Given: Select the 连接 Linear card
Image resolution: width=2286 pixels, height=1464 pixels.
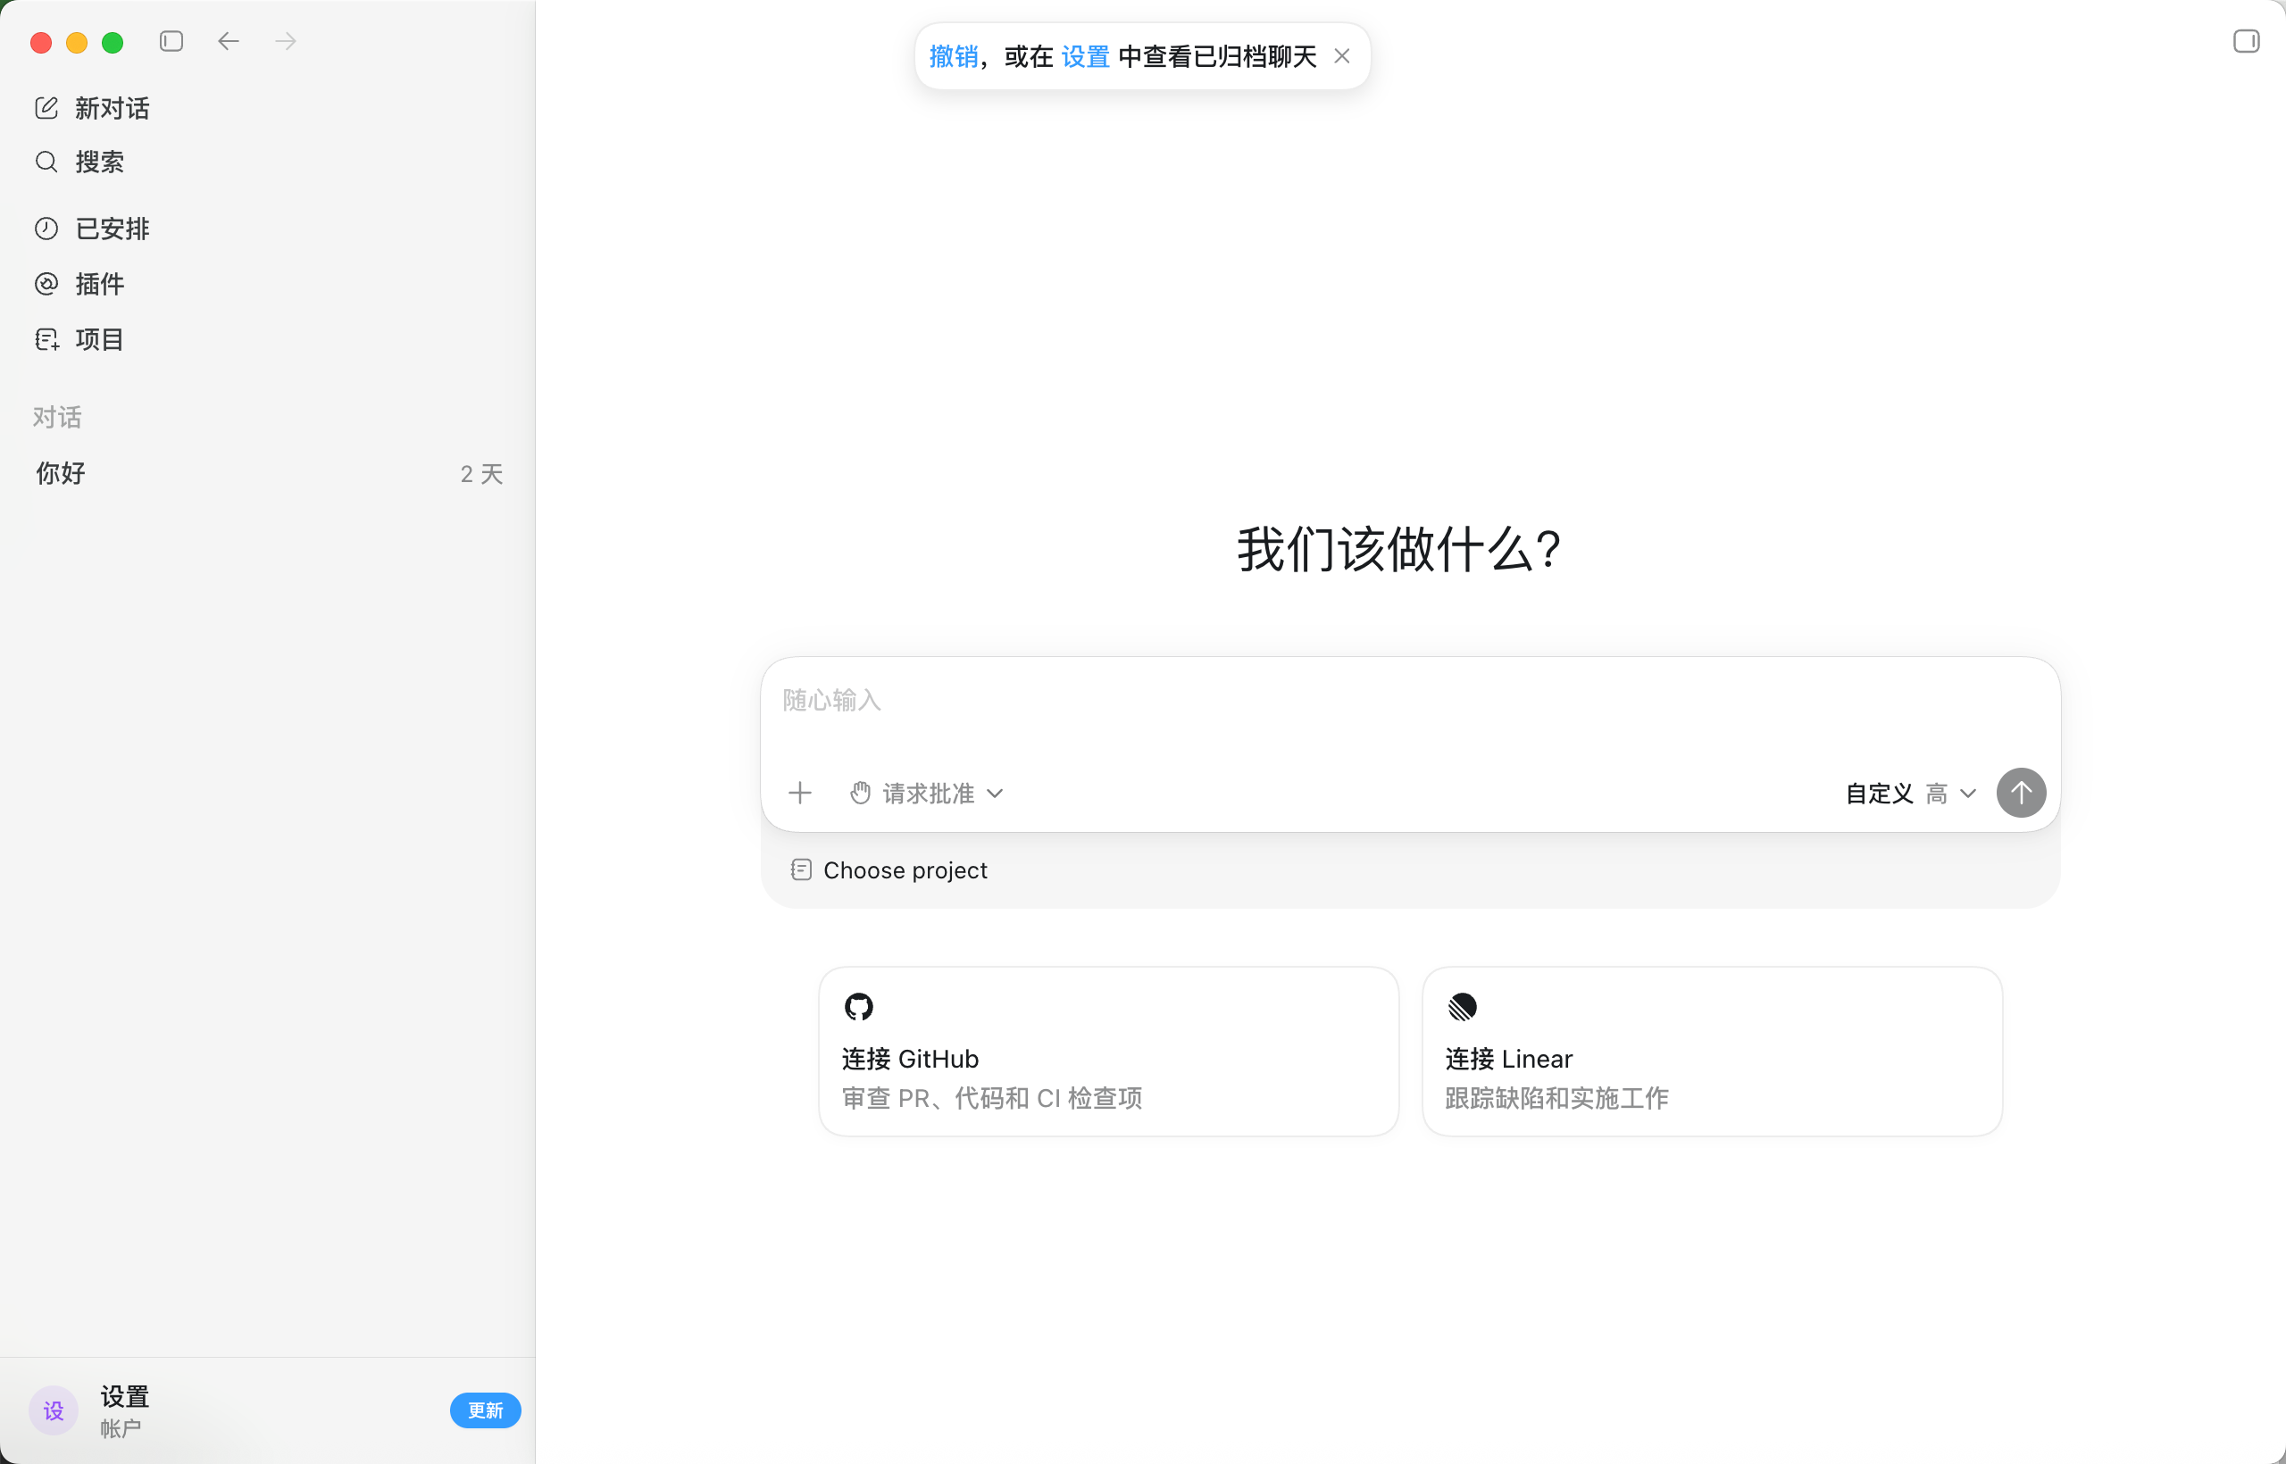Looking at the screenshot, I should 1712,1052.
